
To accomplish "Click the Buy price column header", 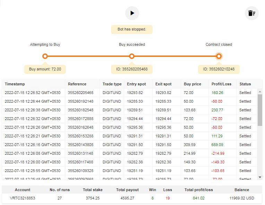I will point(192,84).
